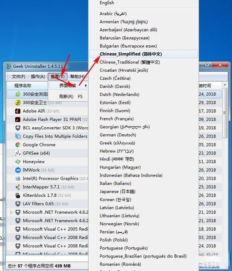Click the Google Chrome program row text
The width and height of the screenshot is (232, 271).
click(39, 145)
